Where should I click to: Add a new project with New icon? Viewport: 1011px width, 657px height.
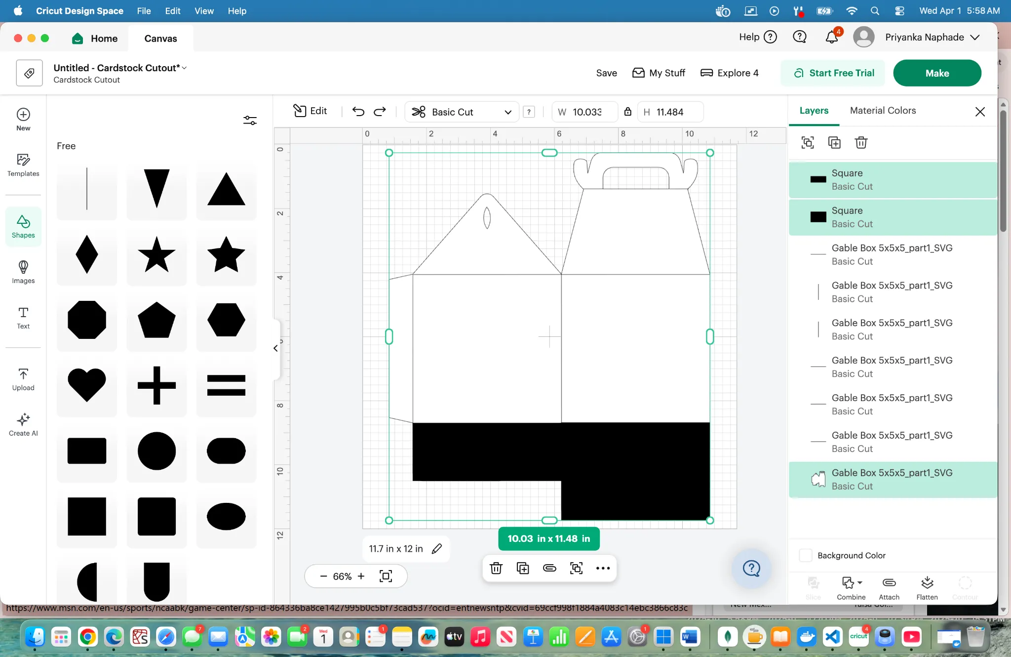[23, 120]
